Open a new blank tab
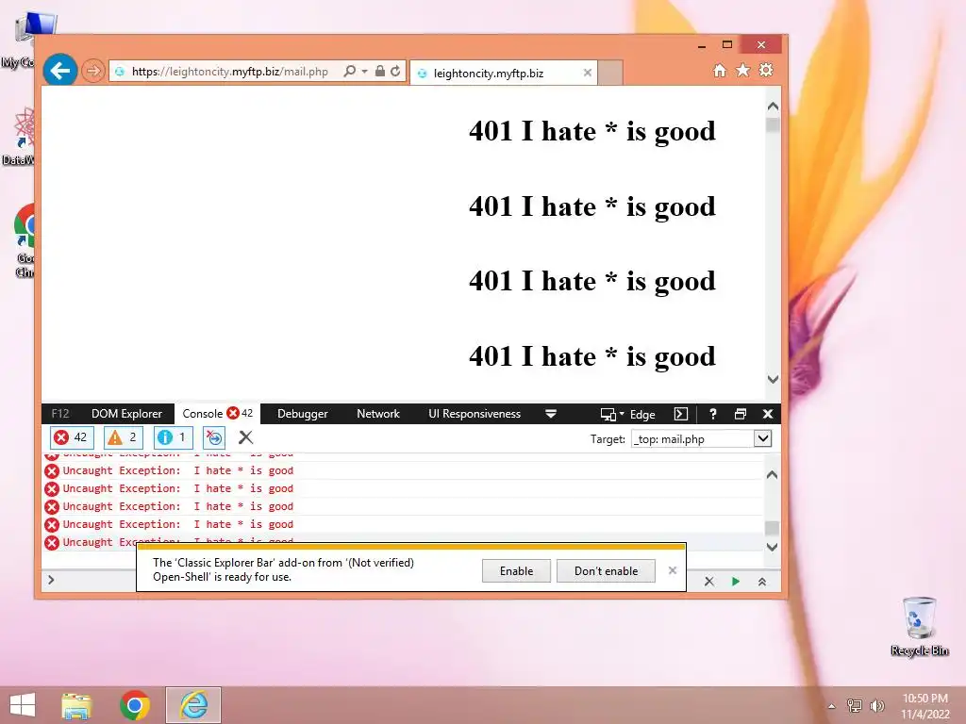Image resolution: width=966 pixels, height=724 pixels. pos(610,73)
